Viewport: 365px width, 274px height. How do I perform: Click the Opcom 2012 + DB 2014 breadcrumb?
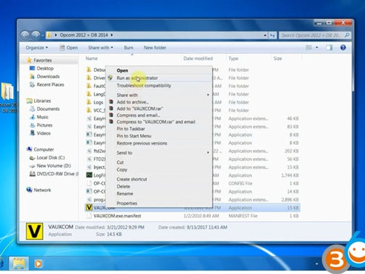(84, 35)
